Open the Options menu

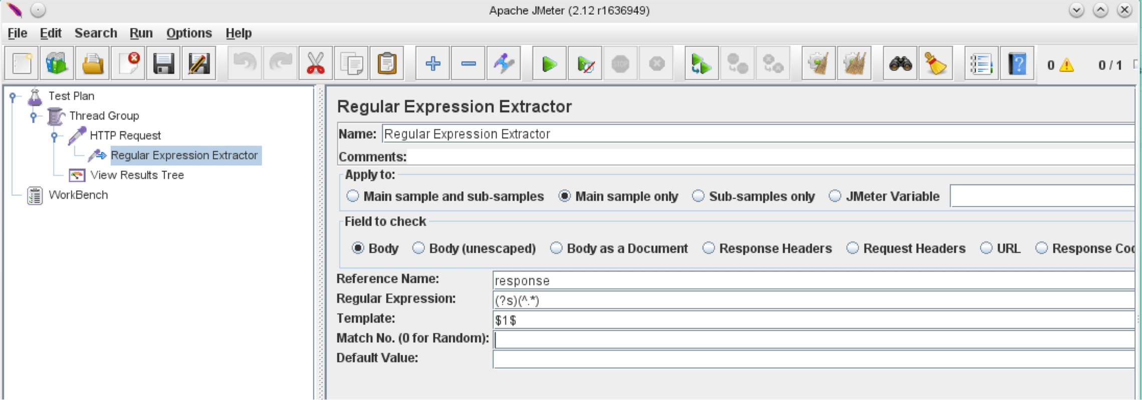pos(189,33)
